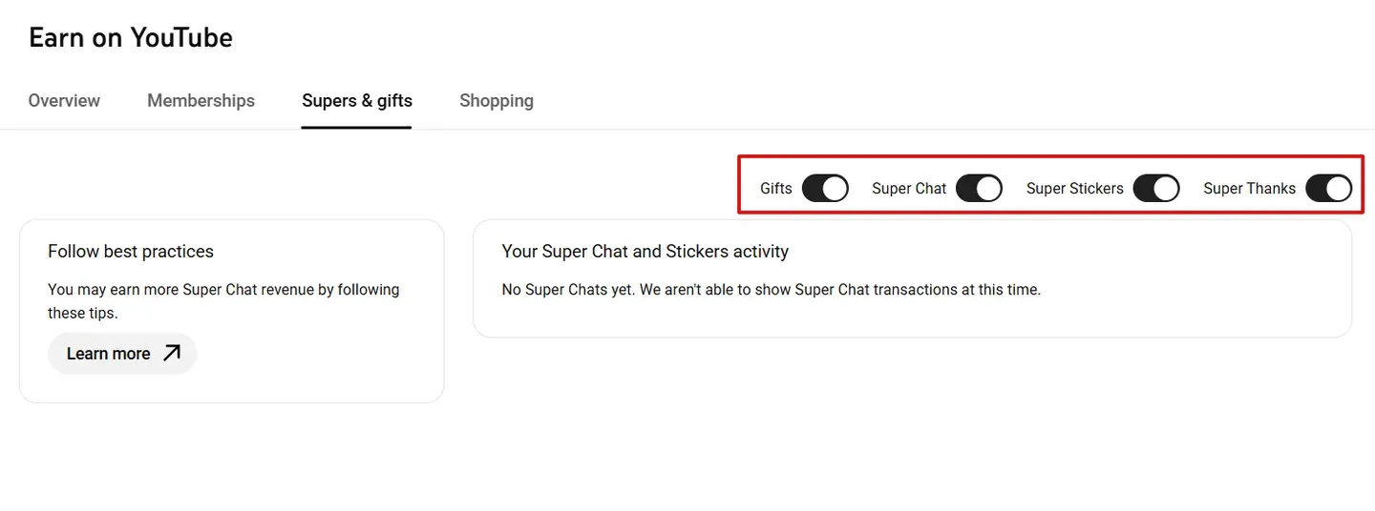Toggle the Super Stickers switch

click(x=1156, y=189)
